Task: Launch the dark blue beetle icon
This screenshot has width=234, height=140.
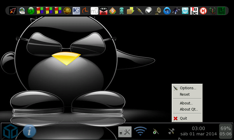Action: 176,11
